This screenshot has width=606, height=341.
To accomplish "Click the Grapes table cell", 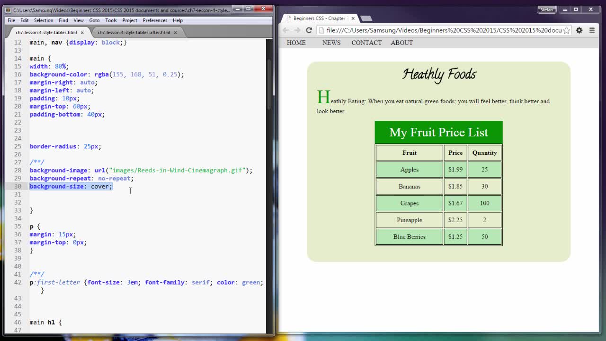I will [x=410, y=203].
